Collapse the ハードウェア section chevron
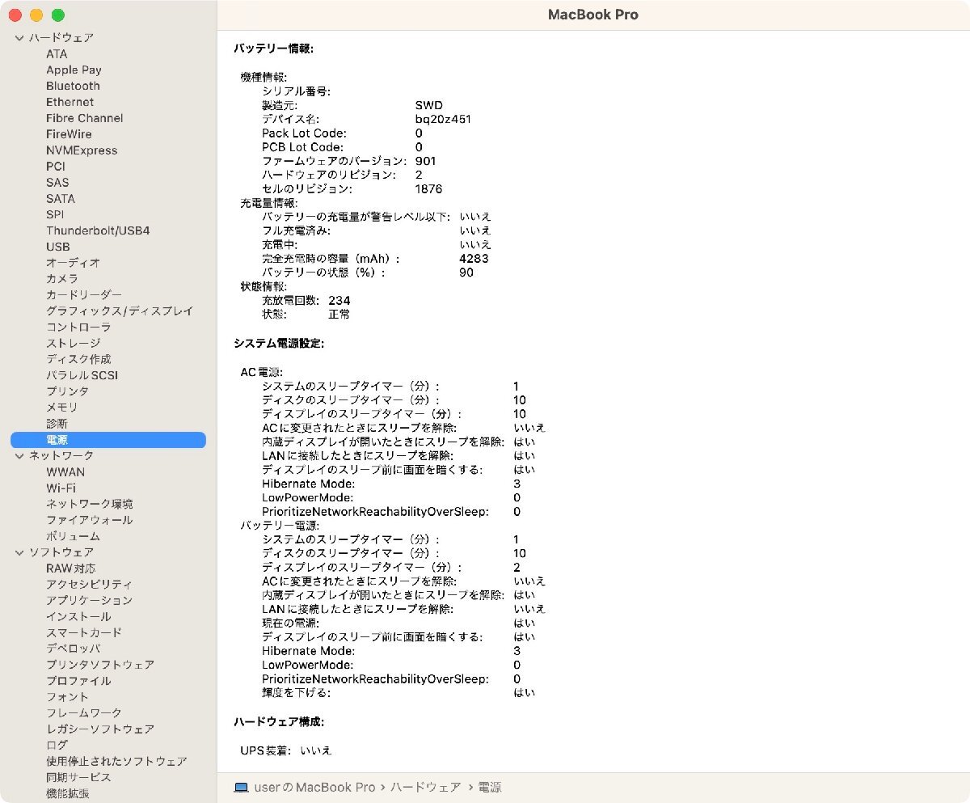This screenshot has width=970, height=803. click(x=19, y=38)
